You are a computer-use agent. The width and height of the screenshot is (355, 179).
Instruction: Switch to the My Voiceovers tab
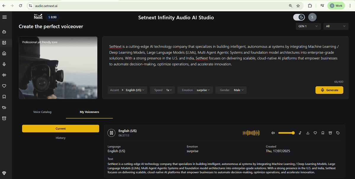click(89, 112)
